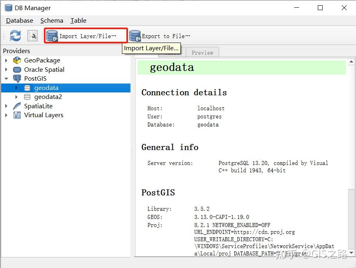This screenshot has width=356, height=268.
Task: Click the Export to File toolbar icon
Action: 135,35
